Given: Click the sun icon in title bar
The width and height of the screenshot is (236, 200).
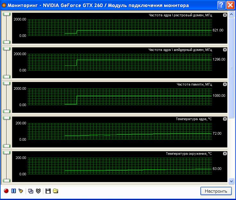Looking at the screenshot, I should tap(4, 5).
